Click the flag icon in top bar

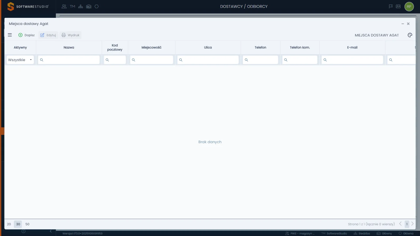pos(391,7)
